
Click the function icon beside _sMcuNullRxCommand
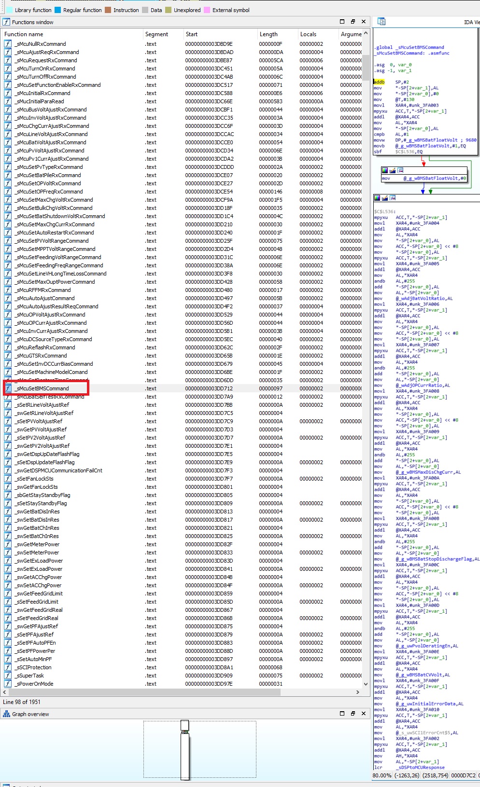click(8, 44)
